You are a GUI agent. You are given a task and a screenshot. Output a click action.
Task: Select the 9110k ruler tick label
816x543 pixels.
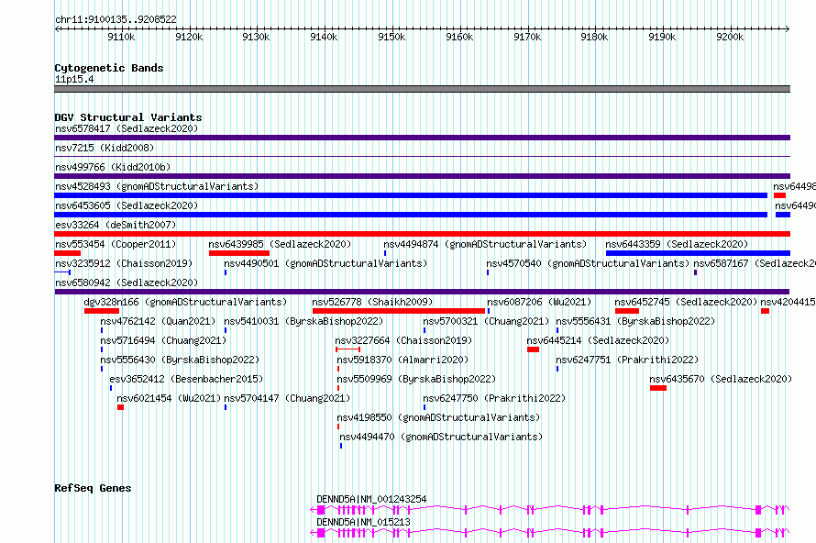coord(121,37)
